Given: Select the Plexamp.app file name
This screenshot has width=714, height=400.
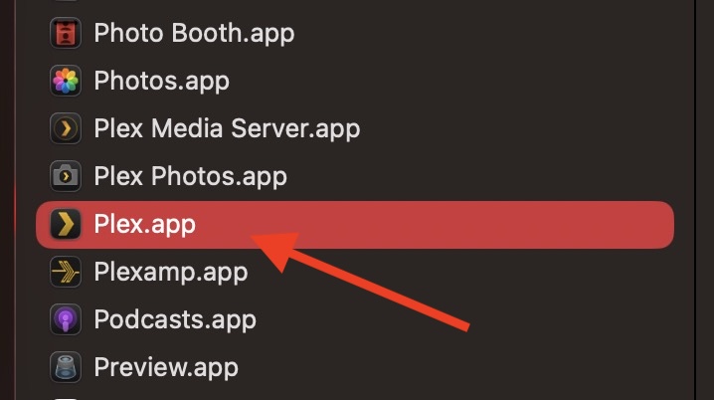Looking at the screenshot, I should tap(171, 273).
